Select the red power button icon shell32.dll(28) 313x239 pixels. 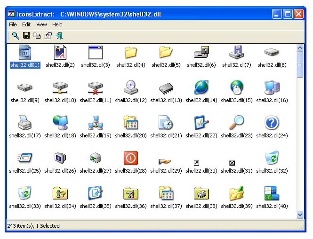point(131,158)
